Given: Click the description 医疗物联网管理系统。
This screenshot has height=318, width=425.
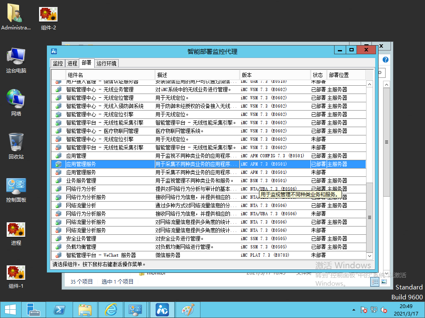Looking at the screenshot, I should (179, 131).
